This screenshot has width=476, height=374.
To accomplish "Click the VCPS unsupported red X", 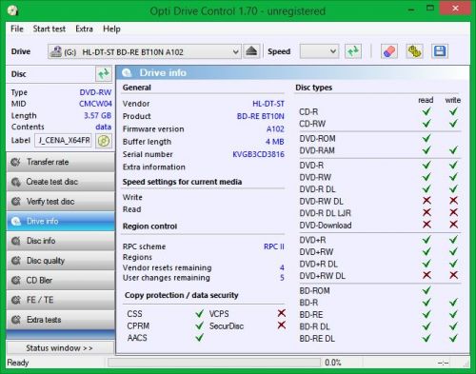I will point(281,313).
